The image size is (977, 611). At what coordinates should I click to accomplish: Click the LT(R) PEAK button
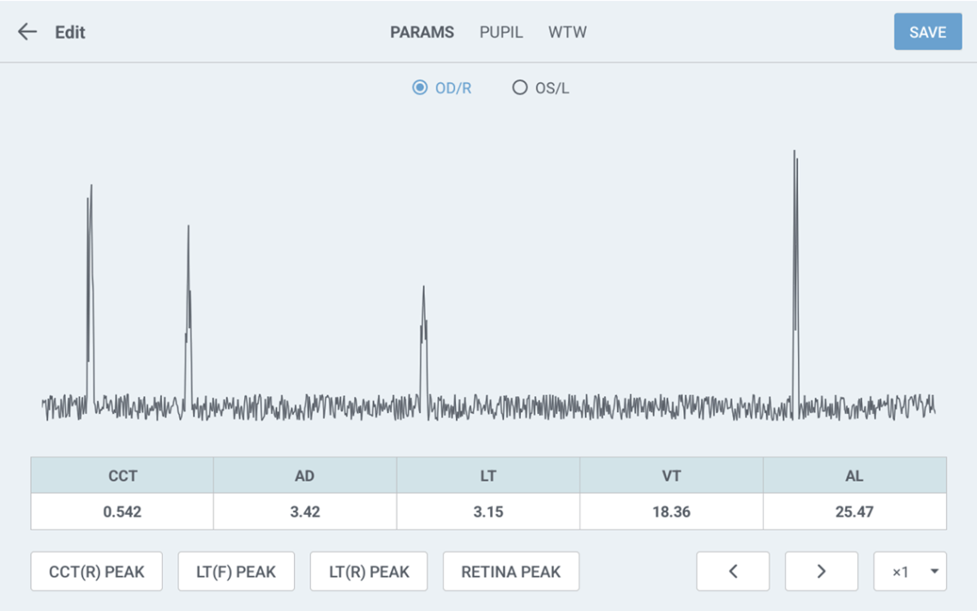(369, 572)
